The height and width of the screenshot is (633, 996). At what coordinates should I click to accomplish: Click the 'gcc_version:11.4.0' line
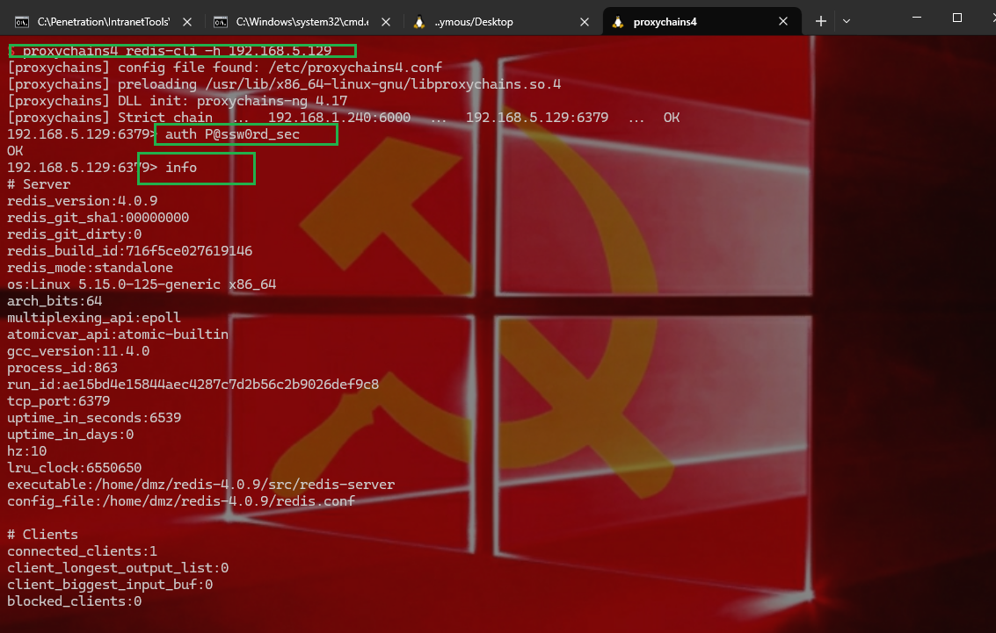78,351
